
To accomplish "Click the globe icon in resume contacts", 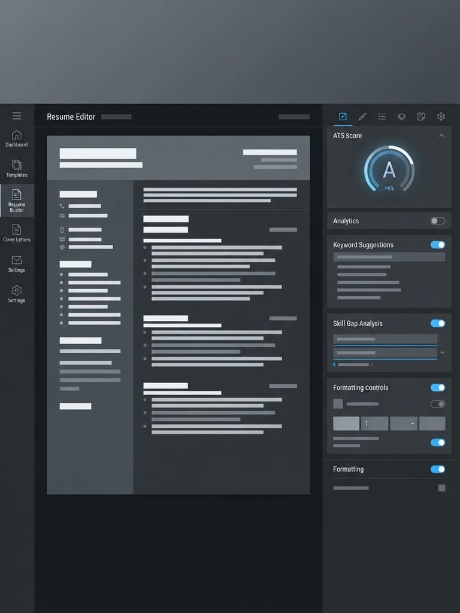I will pos(62,247).
